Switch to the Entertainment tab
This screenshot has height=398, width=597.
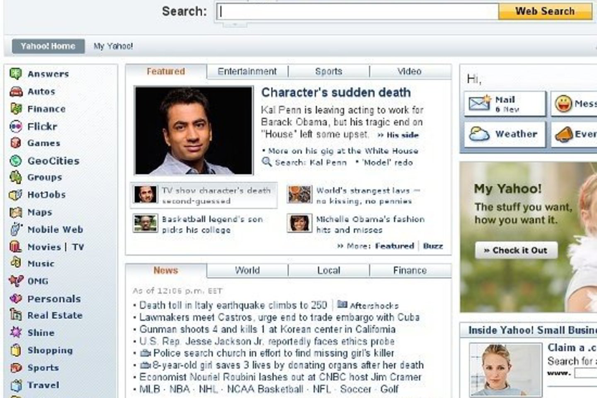(247, 71)
